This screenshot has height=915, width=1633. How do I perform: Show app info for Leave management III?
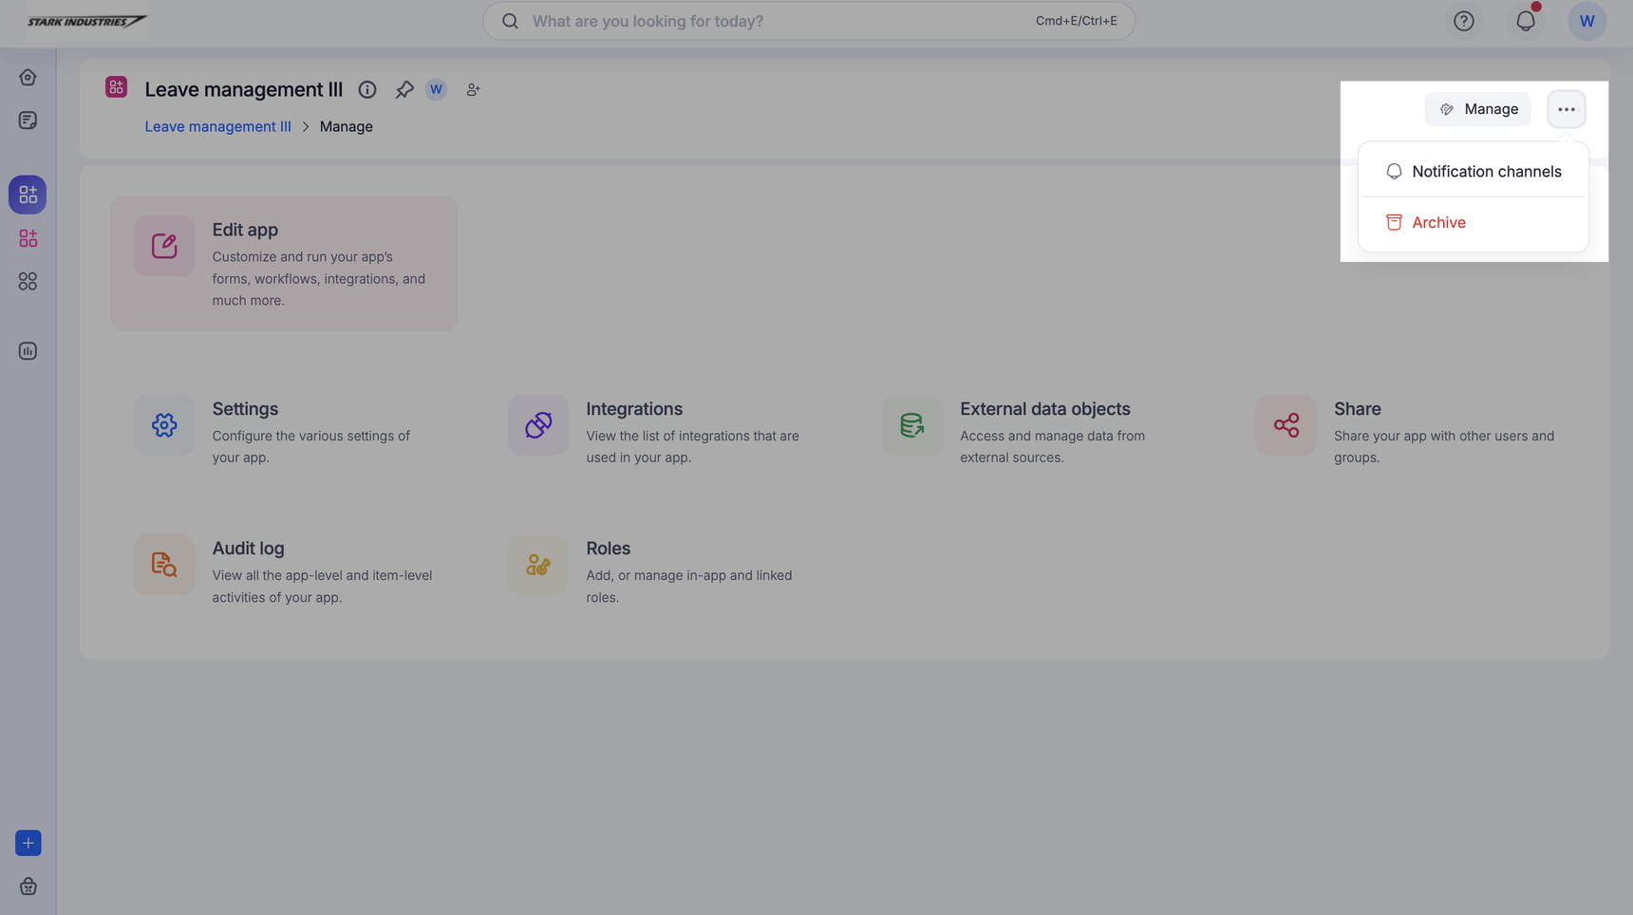tap(367, 89)
